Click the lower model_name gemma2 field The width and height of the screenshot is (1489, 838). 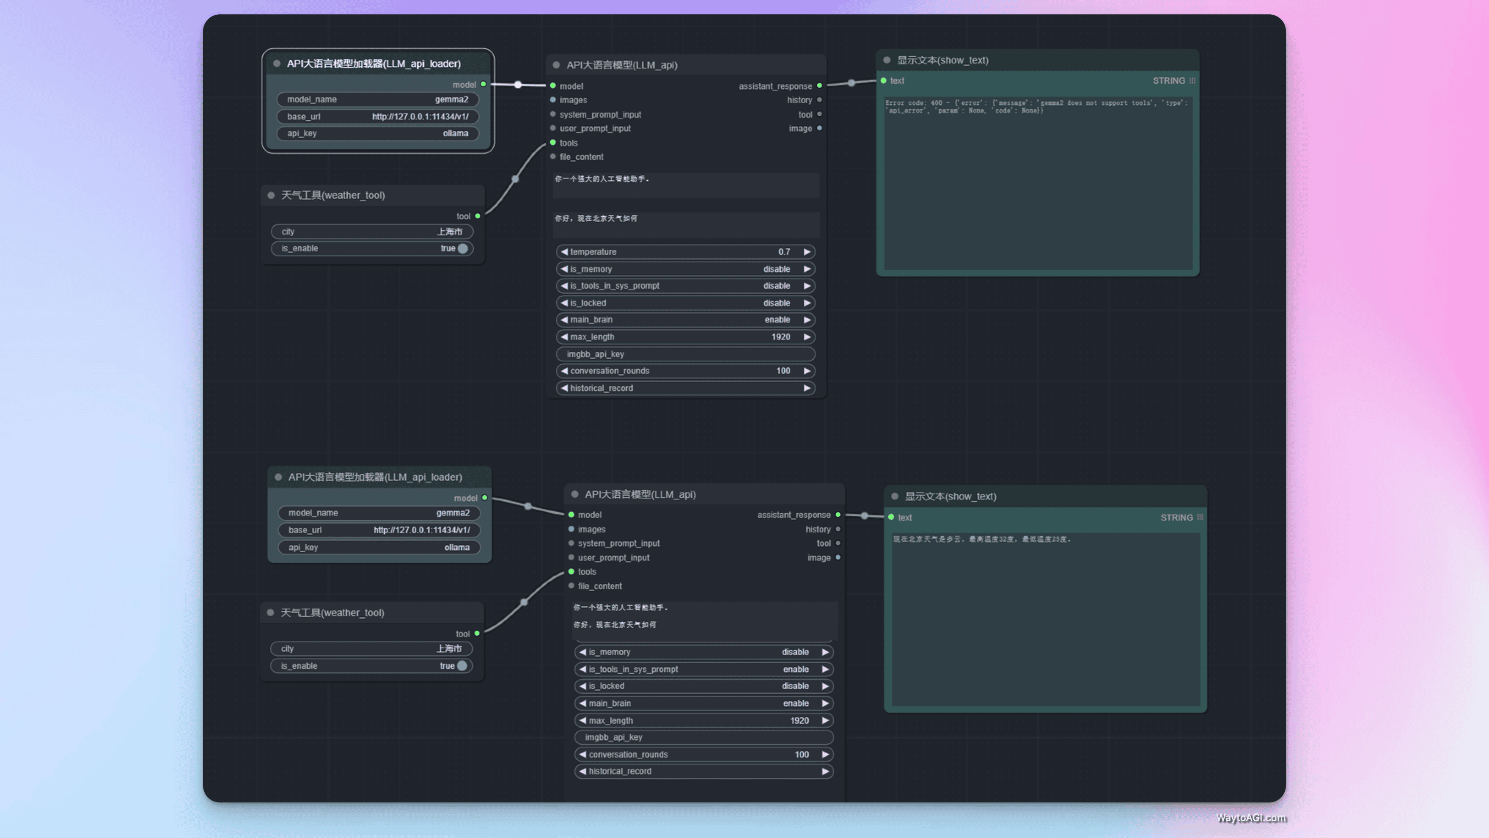pyautogui.click(x=379, y=513)
